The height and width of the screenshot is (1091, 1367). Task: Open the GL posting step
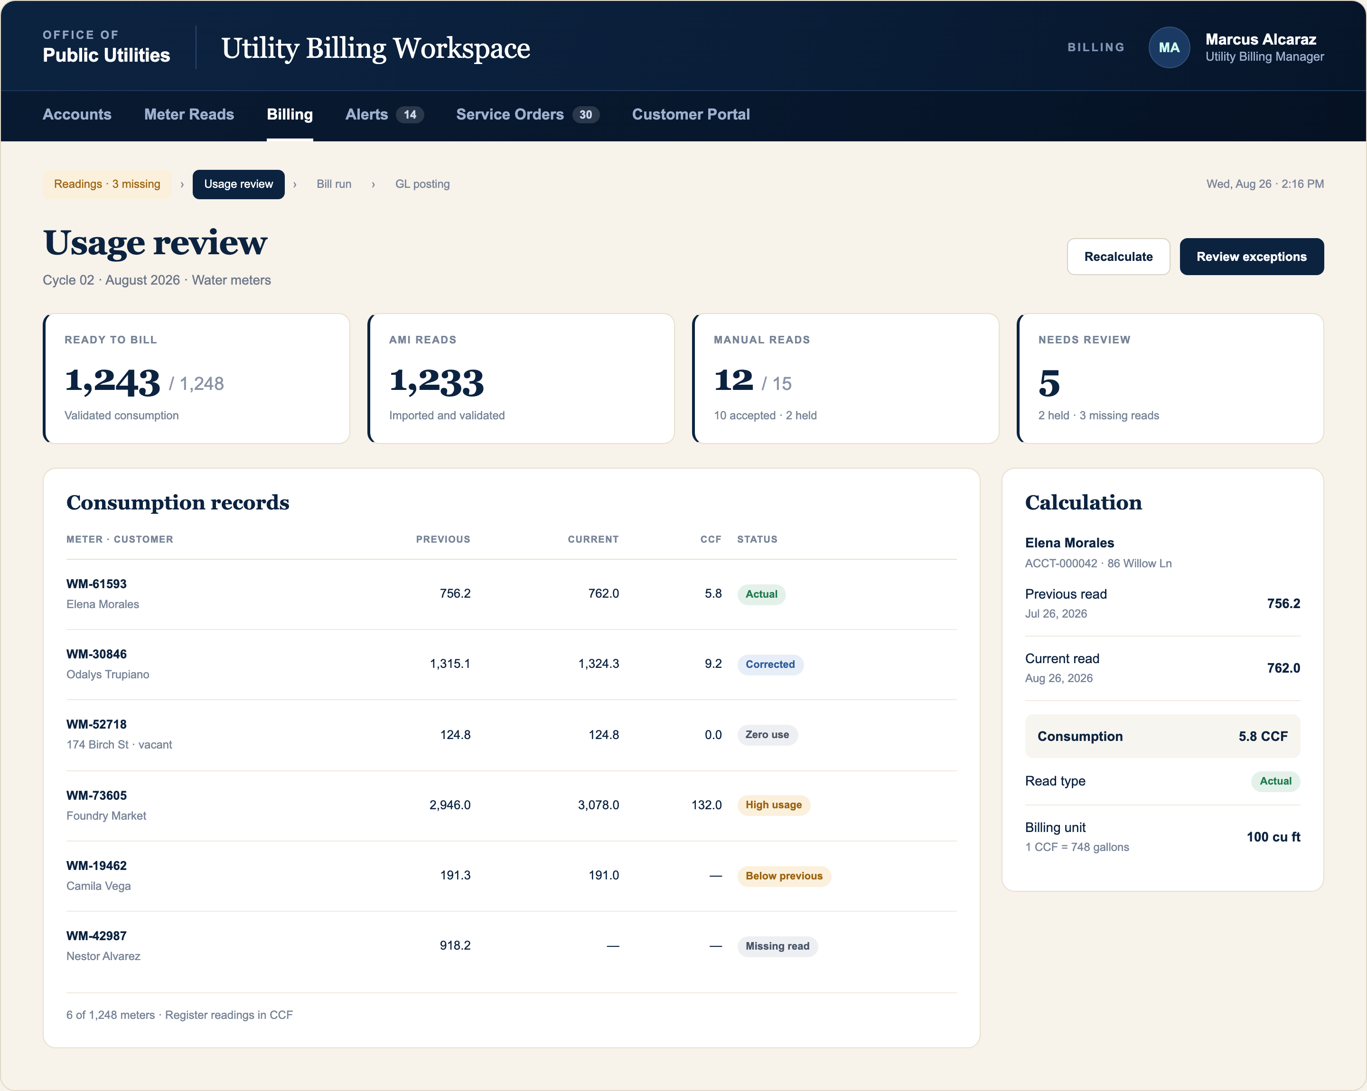click(422, 185)
